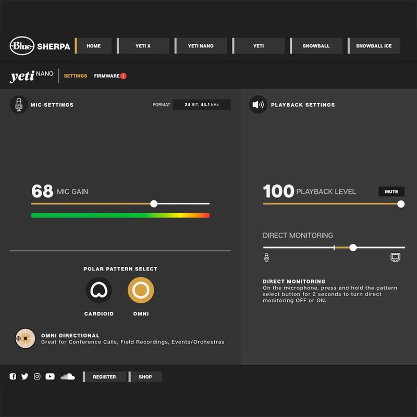
Task: Open the YouTube icon link
Action: tap(50, 376)
